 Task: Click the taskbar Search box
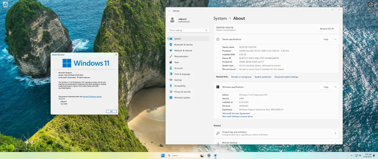coord(183,155)
